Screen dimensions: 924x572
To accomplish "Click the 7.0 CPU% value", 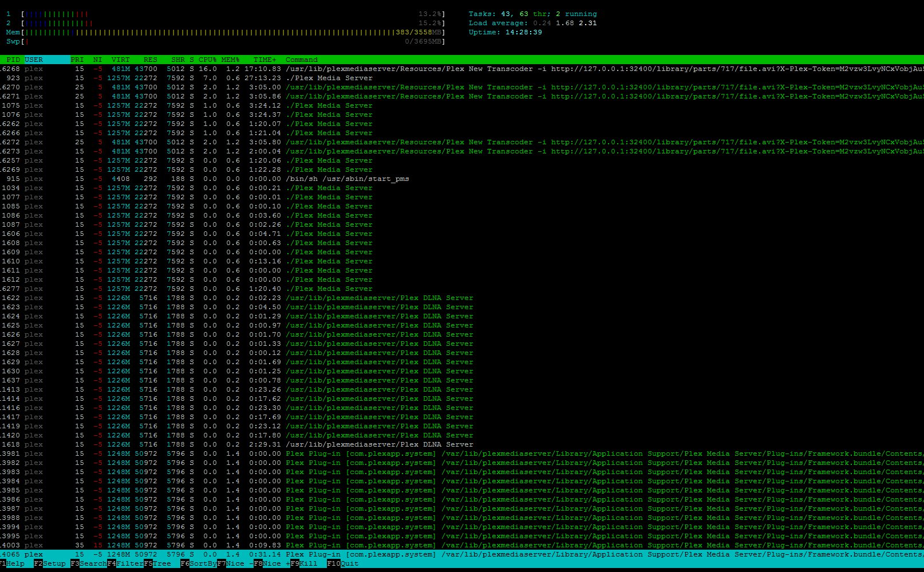I will pos(210,78).
